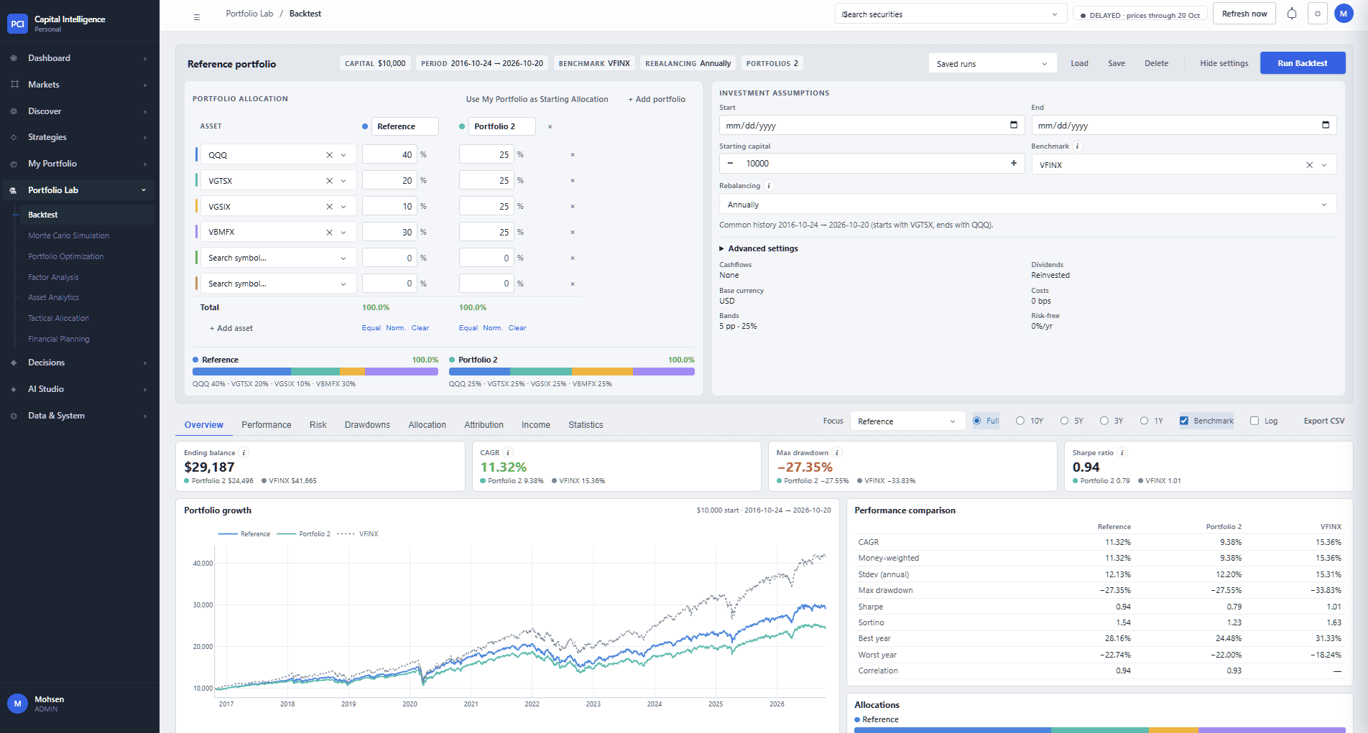The width and height of the screenshot is (1368, 733).
Task: Select the 1Y period radio button
Action: (x=1144, y=421)
